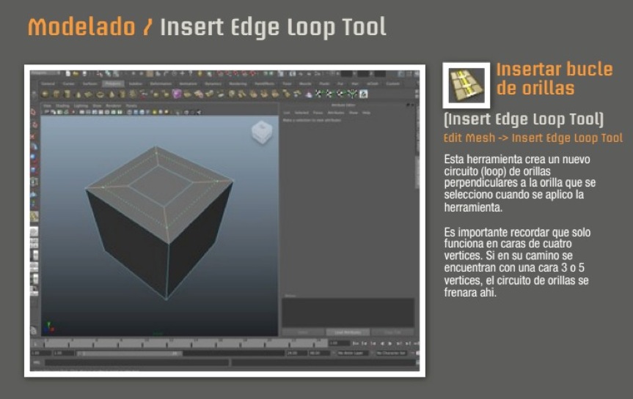Open the Rendering shelf tab
The image size is (633, 399).
[x=238, y=83]
